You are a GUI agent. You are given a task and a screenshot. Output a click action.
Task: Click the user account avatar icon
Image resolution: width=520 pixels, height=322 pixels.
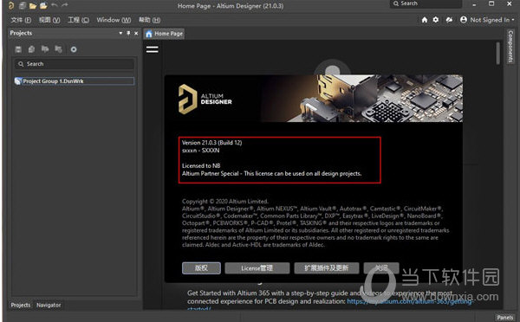tap(464, 20)
